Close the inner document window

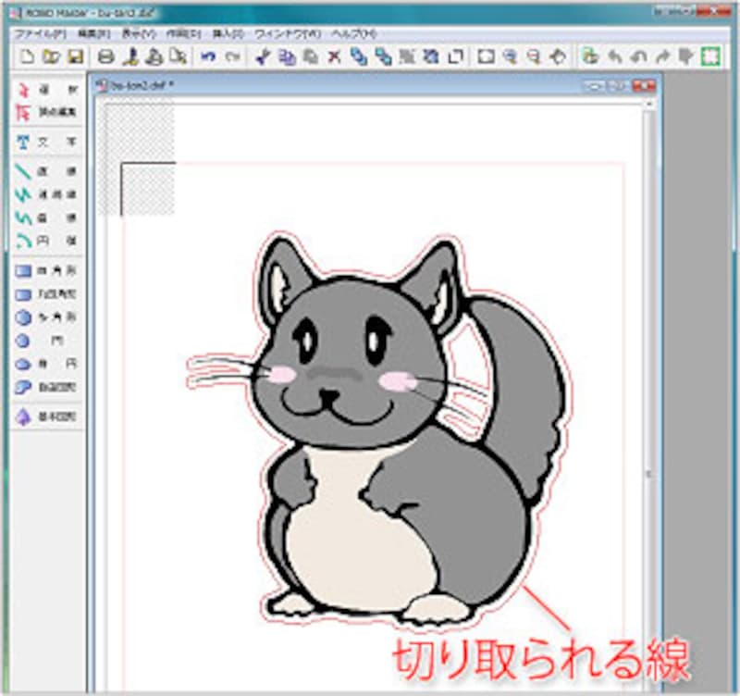click(644, 86)
